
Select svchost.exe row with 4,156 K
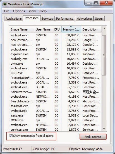point(55,97)
